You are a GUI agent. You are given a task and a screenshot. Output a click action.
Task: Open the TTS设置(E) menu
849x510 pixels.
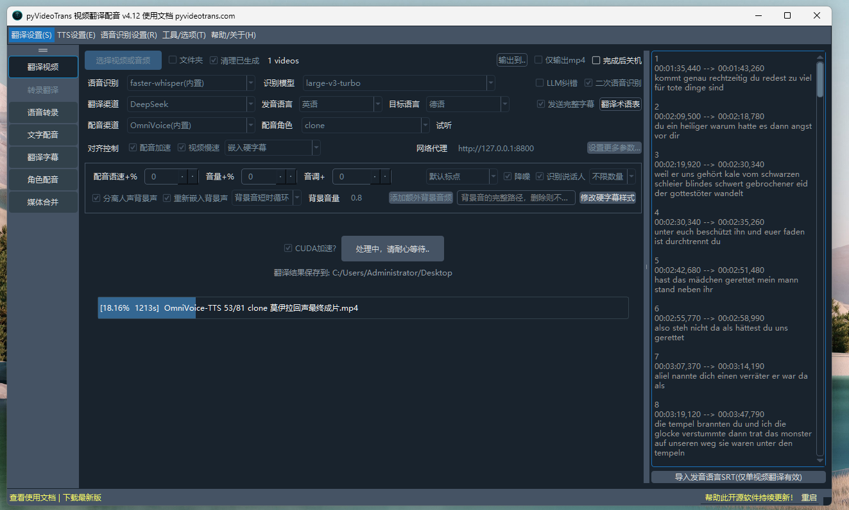(x=76, y=35)
